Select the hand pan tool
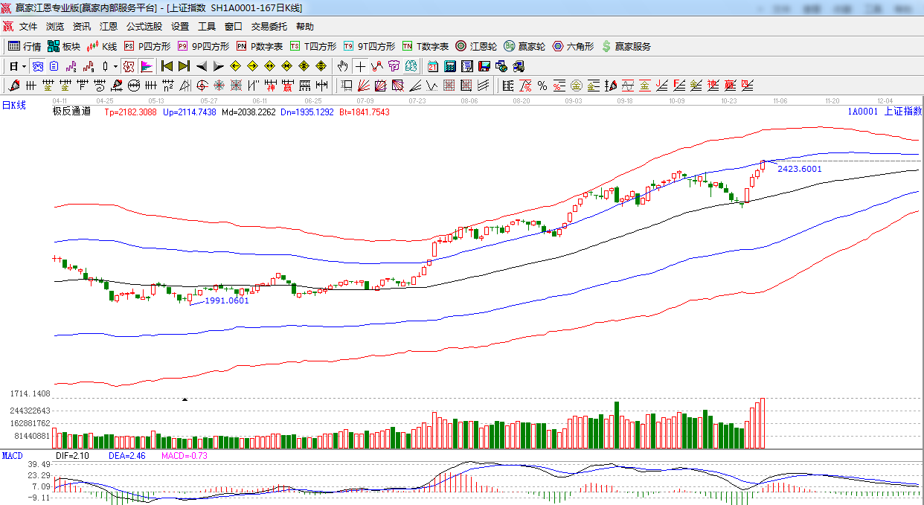 pyautogui.click(x=342, y=66)
